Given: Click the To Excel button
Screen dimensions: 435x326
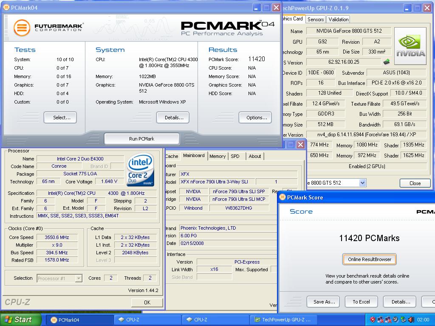Looking at the screenshot, I should tap(361, 302).
